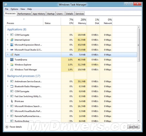Click the Fewer details arrow icon
146x136 pixels.
coord(7,127)
